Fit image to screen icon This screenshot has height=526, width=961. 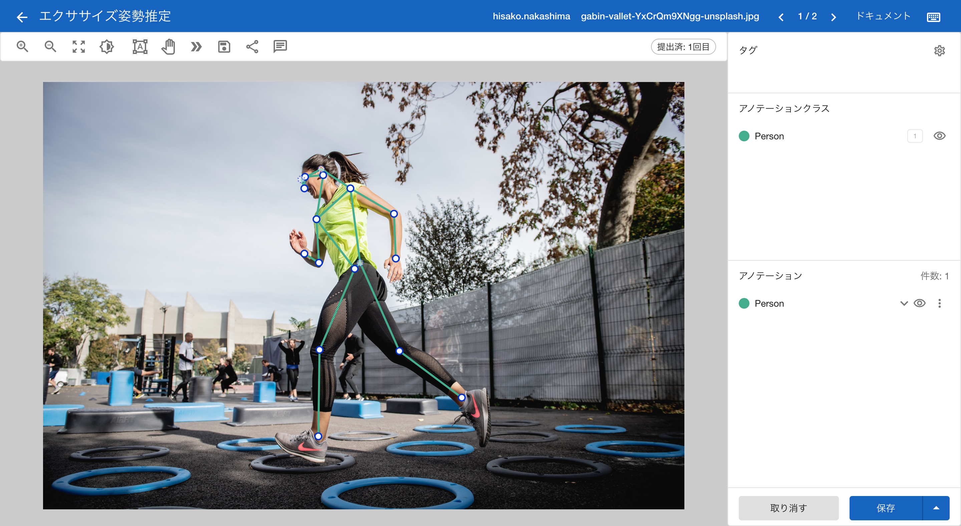click(x=78, y=47)
